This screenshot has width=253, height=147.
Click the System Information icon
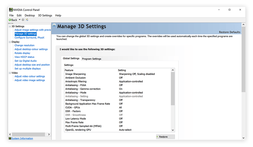click(x=10, y=138)
